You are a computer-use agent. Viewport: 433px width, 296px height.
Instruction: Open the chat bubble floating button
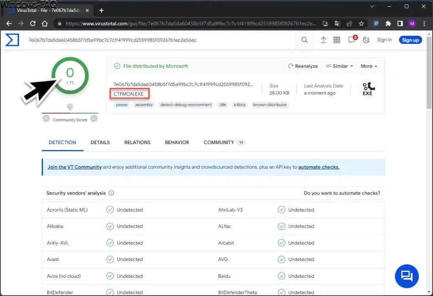406,276
